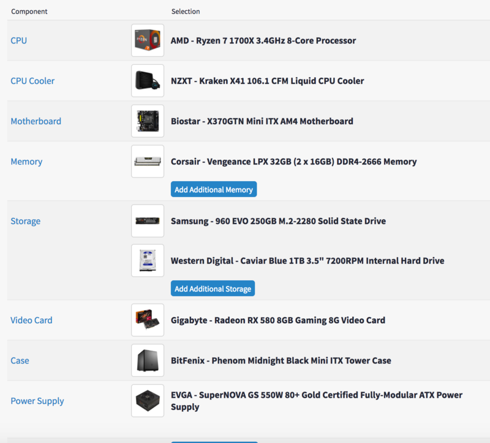Select the EVGA SuperNOVA GS 550W name
This screenshot has height=443, width=490.
click(x=317, y=401)
